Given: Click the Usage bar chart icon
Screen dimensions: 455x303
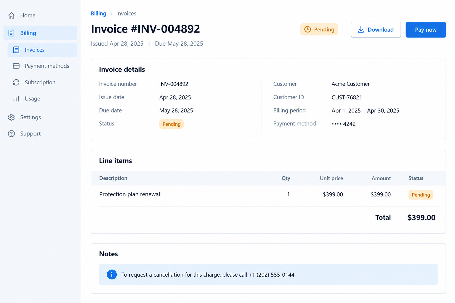Looking at the screenshot, I should (16, 99).
